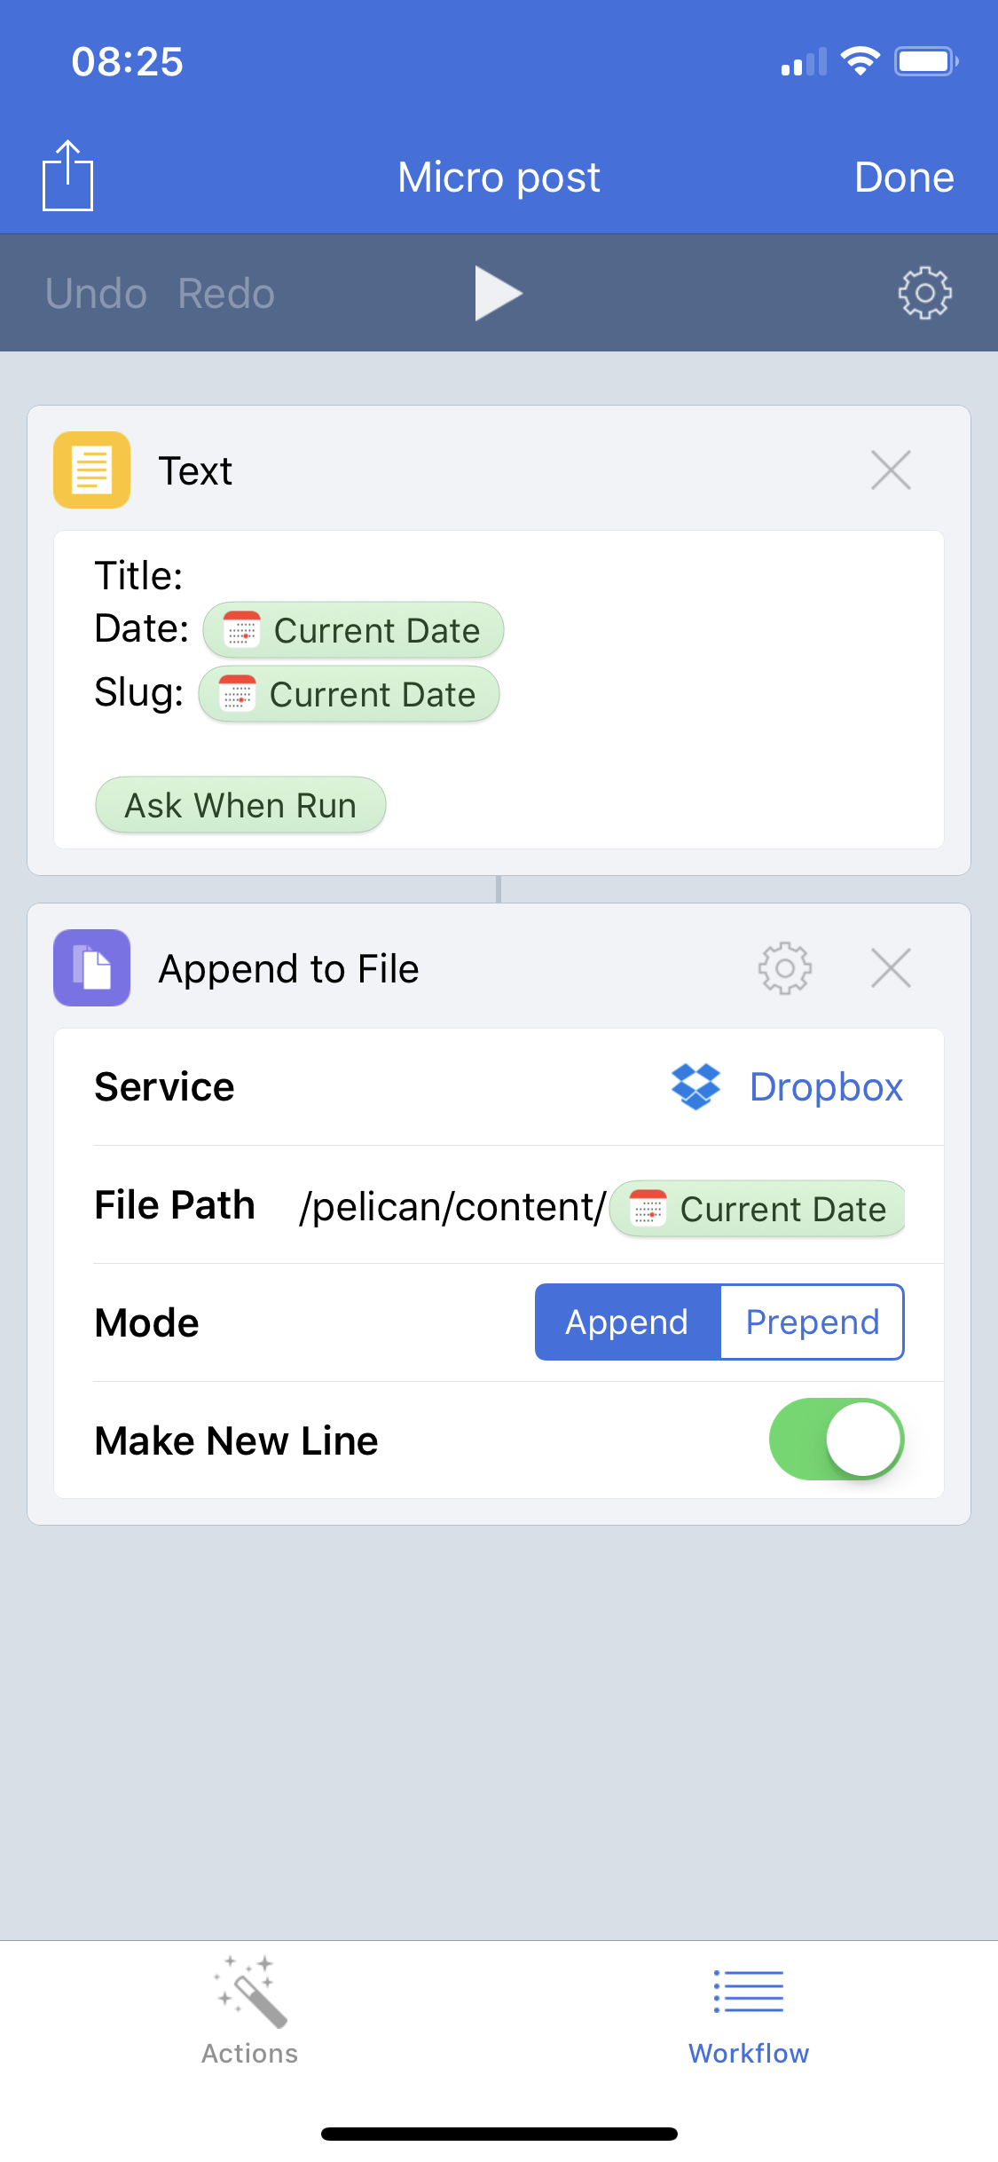
Task: Open the Current Date token in File Path
Action: pos(756,1208)
